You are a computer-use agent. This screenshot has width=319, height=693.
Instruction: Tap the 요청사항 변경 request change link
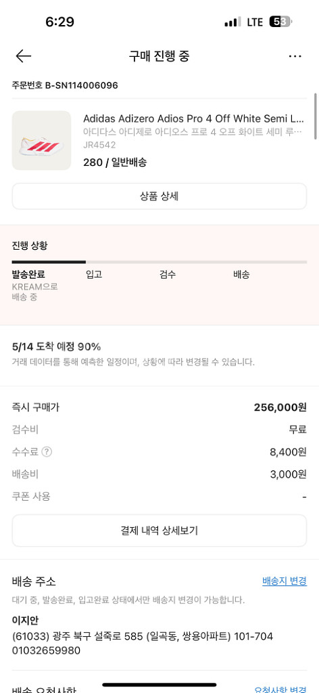281,688
